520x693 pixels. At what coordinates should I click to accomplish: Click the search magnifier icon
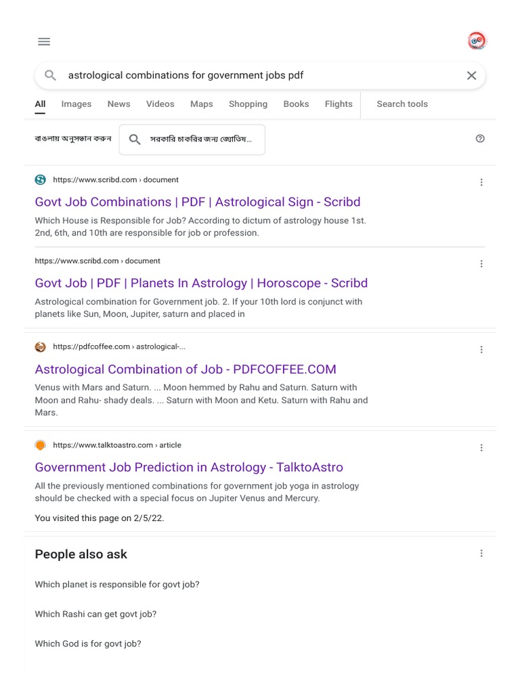coord(50,75)
